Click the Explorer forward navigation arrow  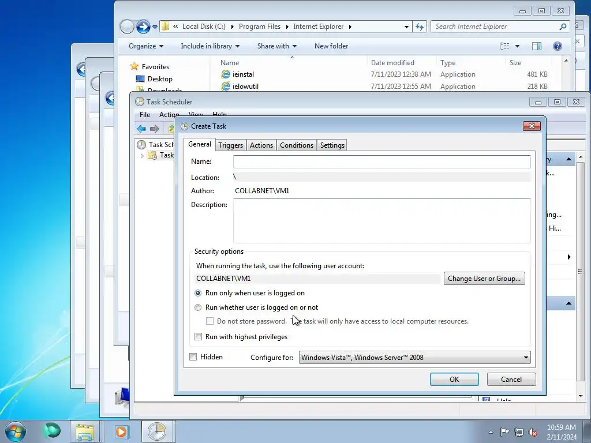pos(143,27)
